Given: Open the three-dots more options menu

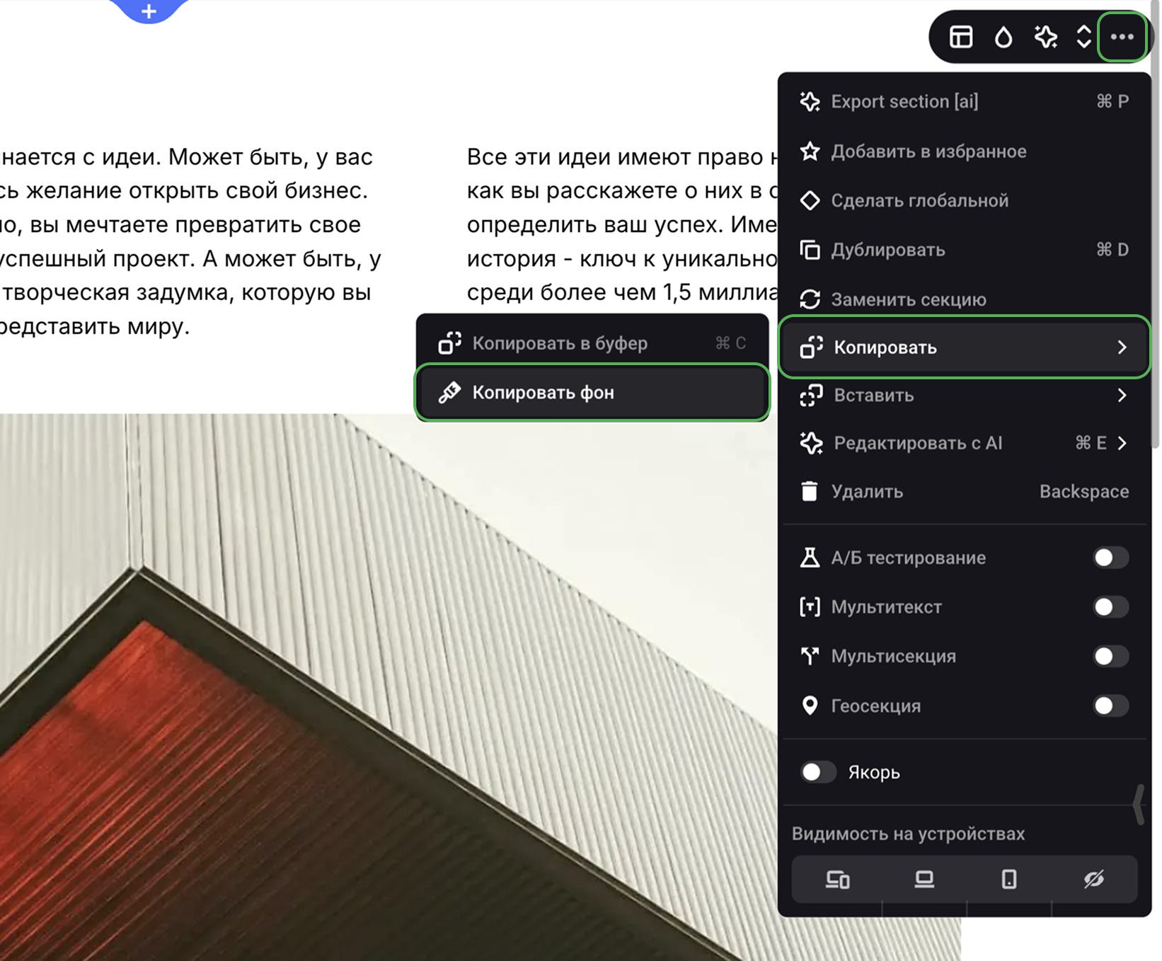Looking at the screenshot, I should pos(1122,37).
